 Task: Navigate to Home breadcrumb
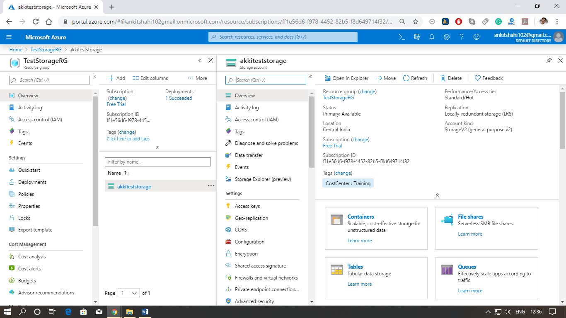16,49
